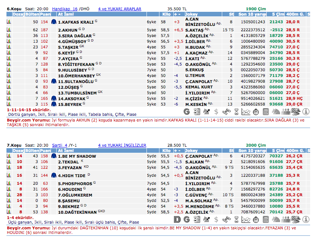Click the stopwatch icon under race 7
Image resolution: width=320 pixels, height=240 pixels.
(x=256, y=219)
